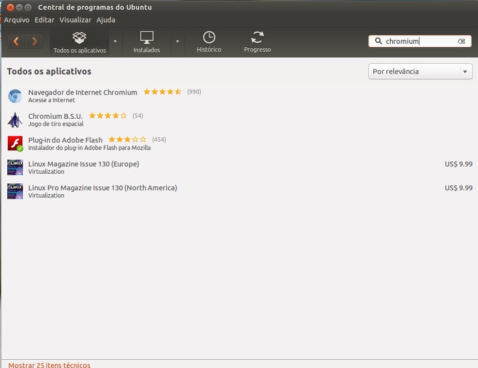Click the Chromium B.S.U. spaceship icon
Screen dimensions: 478x368
15,120
